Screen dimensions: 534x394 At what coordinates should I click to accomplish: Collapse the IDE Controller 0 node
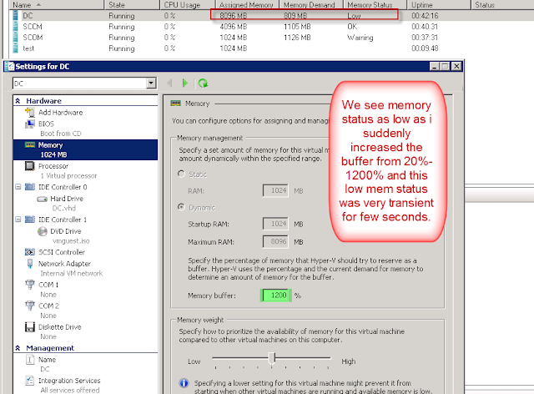pyautogui.click(x=18, y=187)
